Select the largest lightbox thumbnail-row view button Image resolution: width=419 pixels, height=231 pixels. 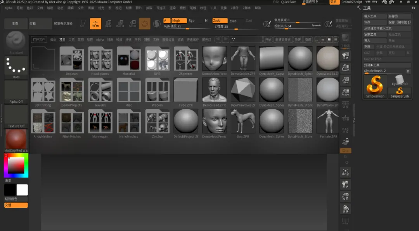336,40
